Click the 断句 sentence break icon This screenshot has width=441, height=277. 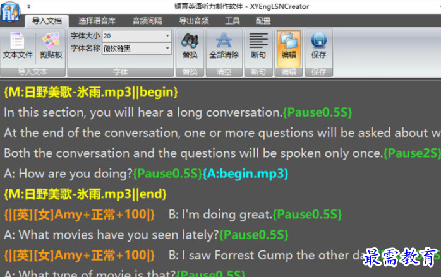258,42
